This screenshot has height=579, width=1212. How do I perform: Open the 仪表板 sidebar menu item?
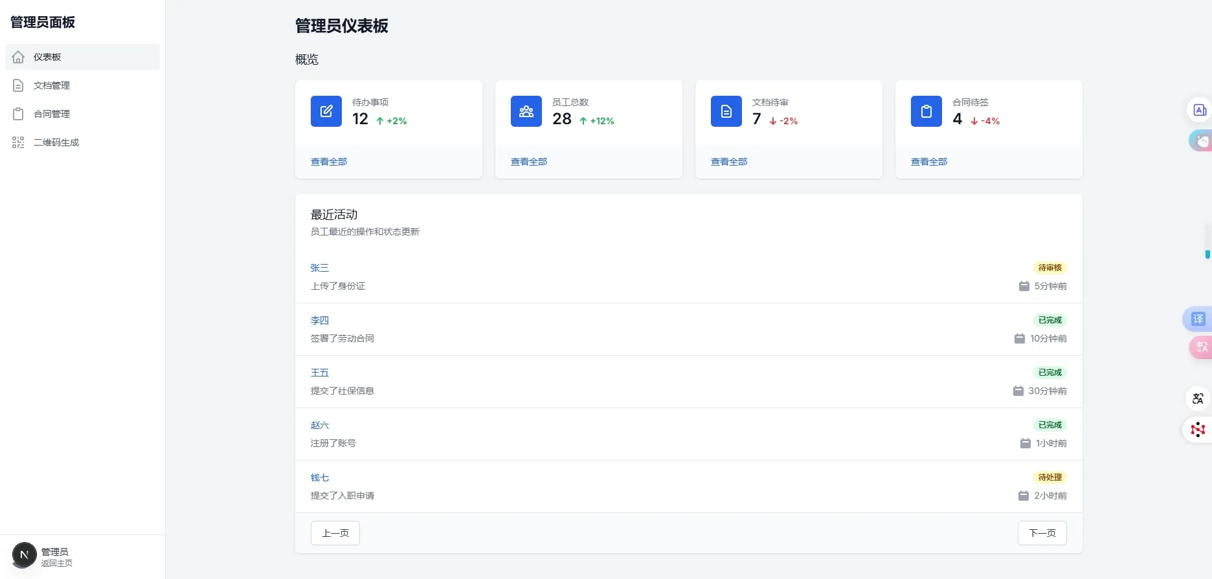[x=82, y=57]
